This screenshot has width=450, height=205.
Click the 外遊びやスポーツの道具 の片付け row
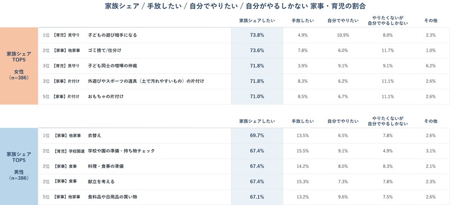pos(244,81)
